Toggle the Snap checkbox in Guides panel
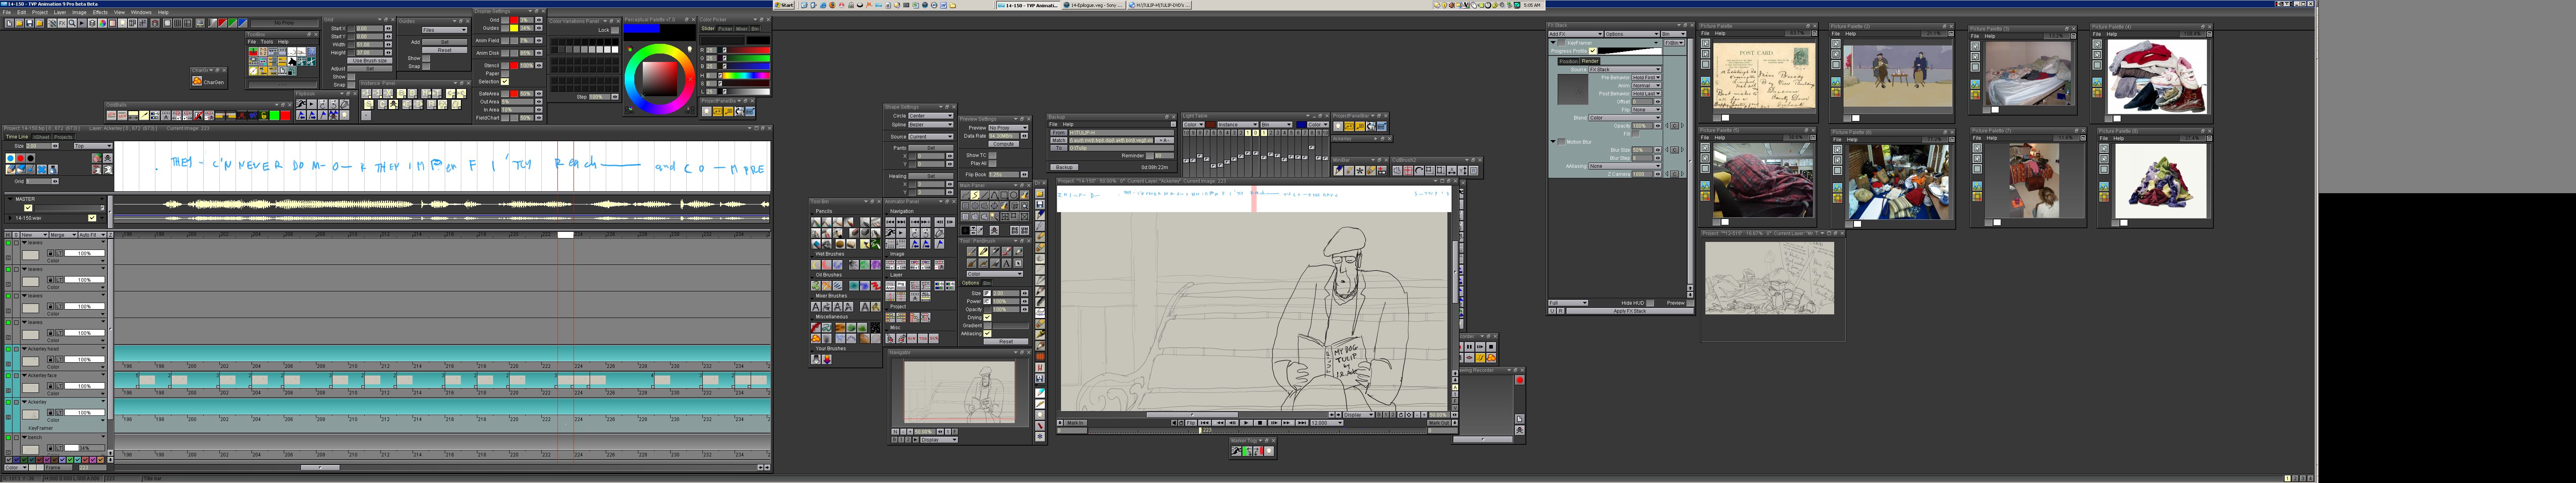2576x483 pixels. [426, 66]
